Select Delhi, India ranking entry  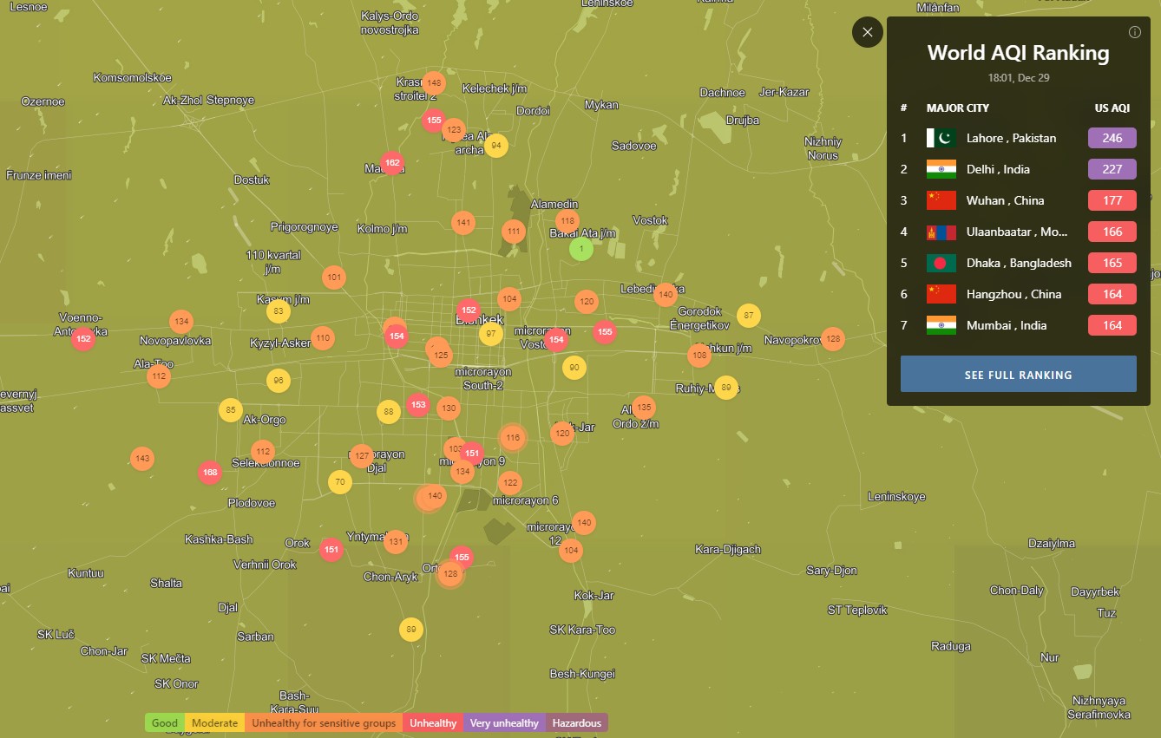click(x=998, y=169)
